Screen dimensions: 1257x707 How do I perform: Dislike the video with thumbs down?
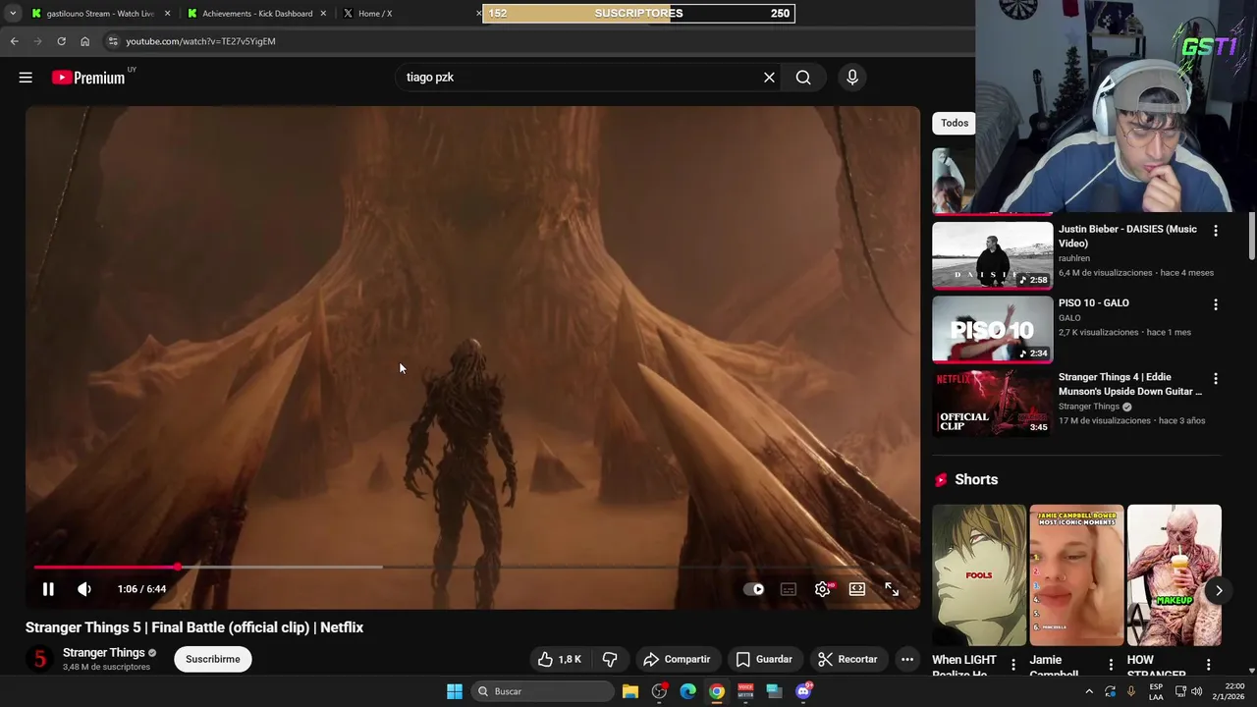(610, 659)
